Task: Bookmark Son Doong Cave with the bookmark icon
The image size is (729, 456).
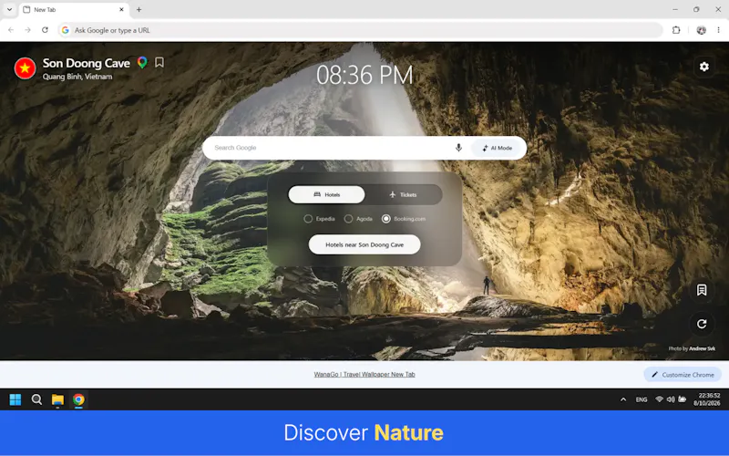Action: click(159, 62)
